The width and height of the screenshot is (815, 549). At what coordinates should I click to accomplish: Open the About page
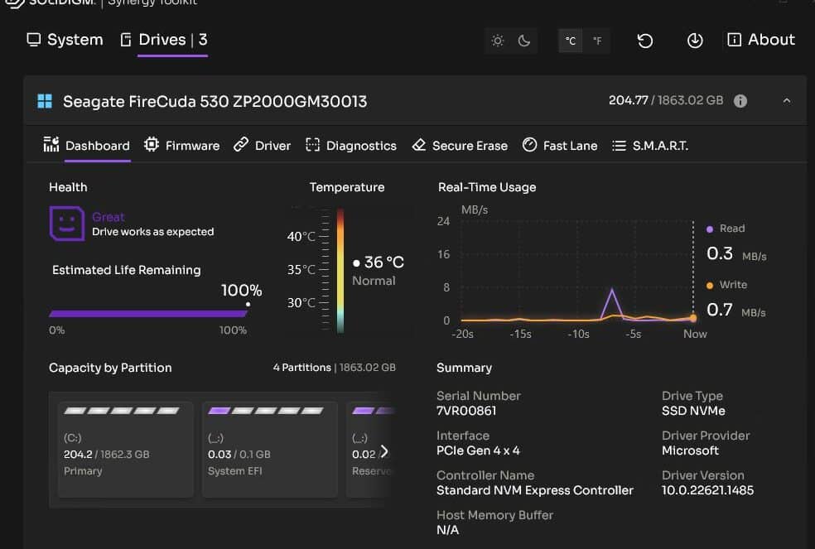click(761, 40)
